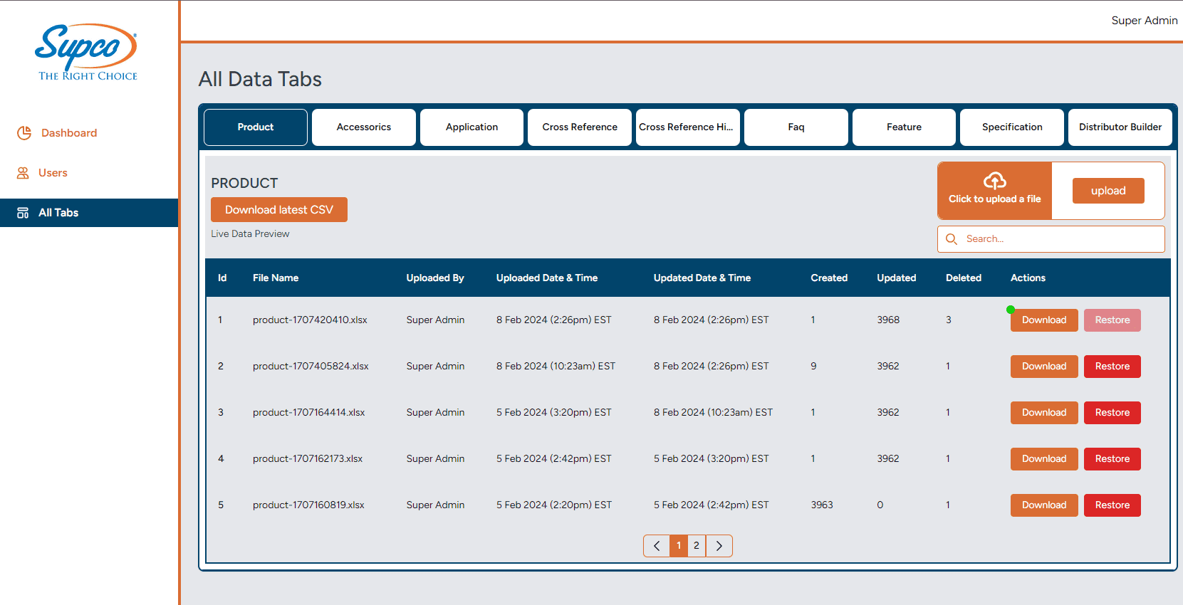Restore product-1707160819.xlsx

coord(1112,505)
